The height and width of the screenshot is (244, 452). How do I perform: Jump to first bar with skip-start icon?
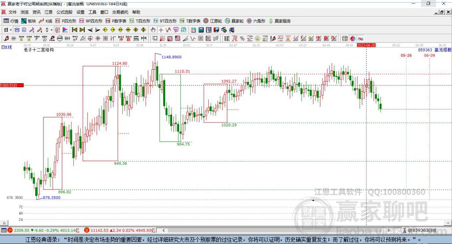74,30
